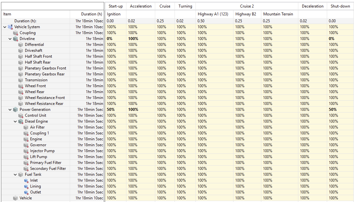The width and height of the screenshot is (354, 202).
Task: Select Engine's 100% Mountain Terrain cell
Action: tap(279, 139)
